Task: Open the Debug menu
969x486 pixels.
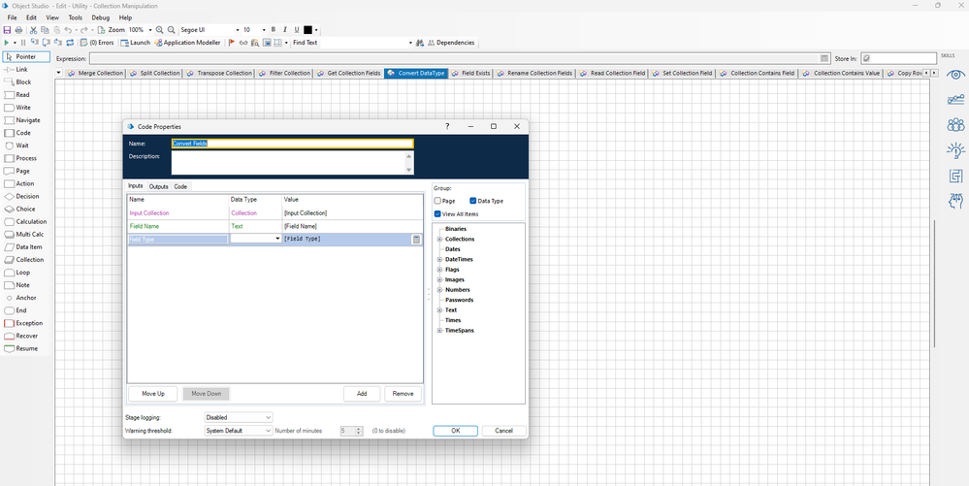Action: [x=100, y=17]
